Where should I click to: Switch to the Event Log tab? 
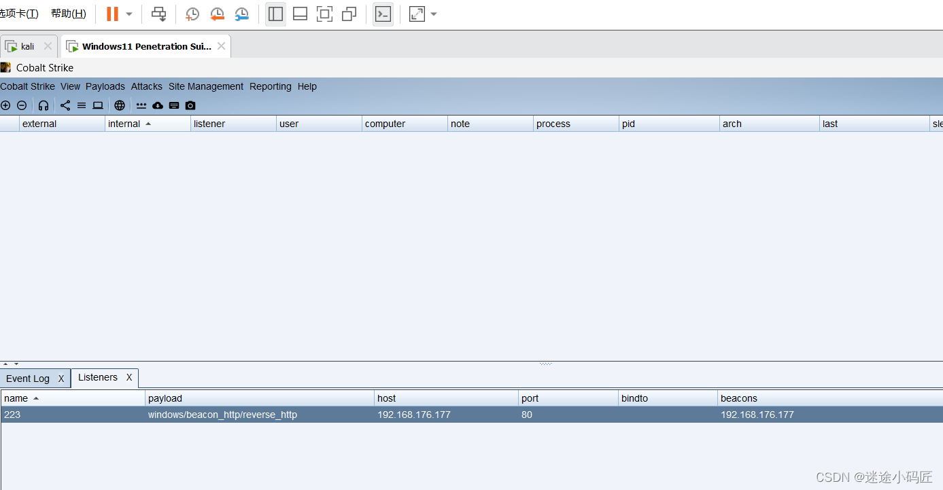(x=28, y=379)
